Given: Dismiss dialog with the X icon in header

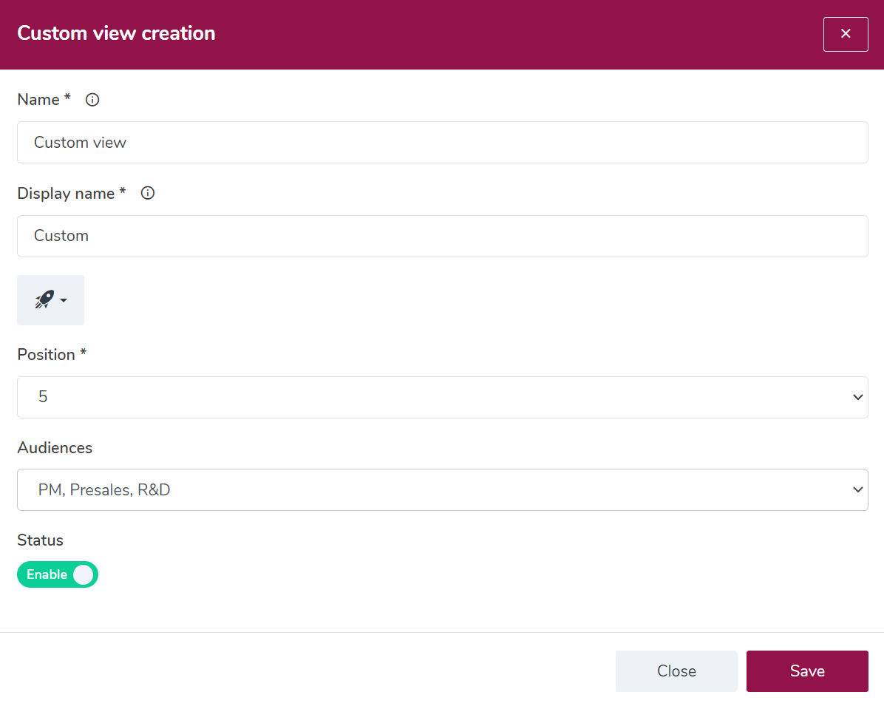Looking at the screenshot, I should 846,35.
